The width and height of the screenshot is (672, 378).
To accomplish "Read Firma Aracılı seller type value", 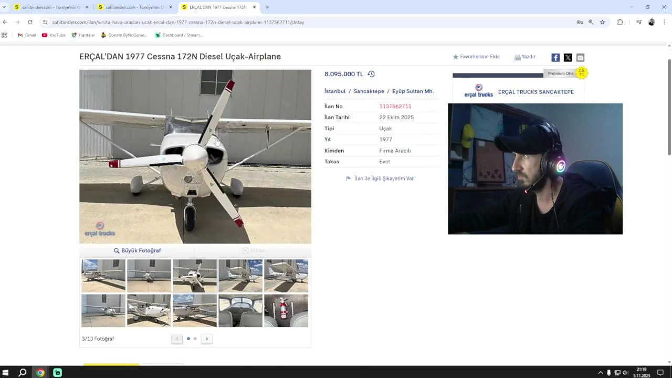I will click(x=395, y=151).
